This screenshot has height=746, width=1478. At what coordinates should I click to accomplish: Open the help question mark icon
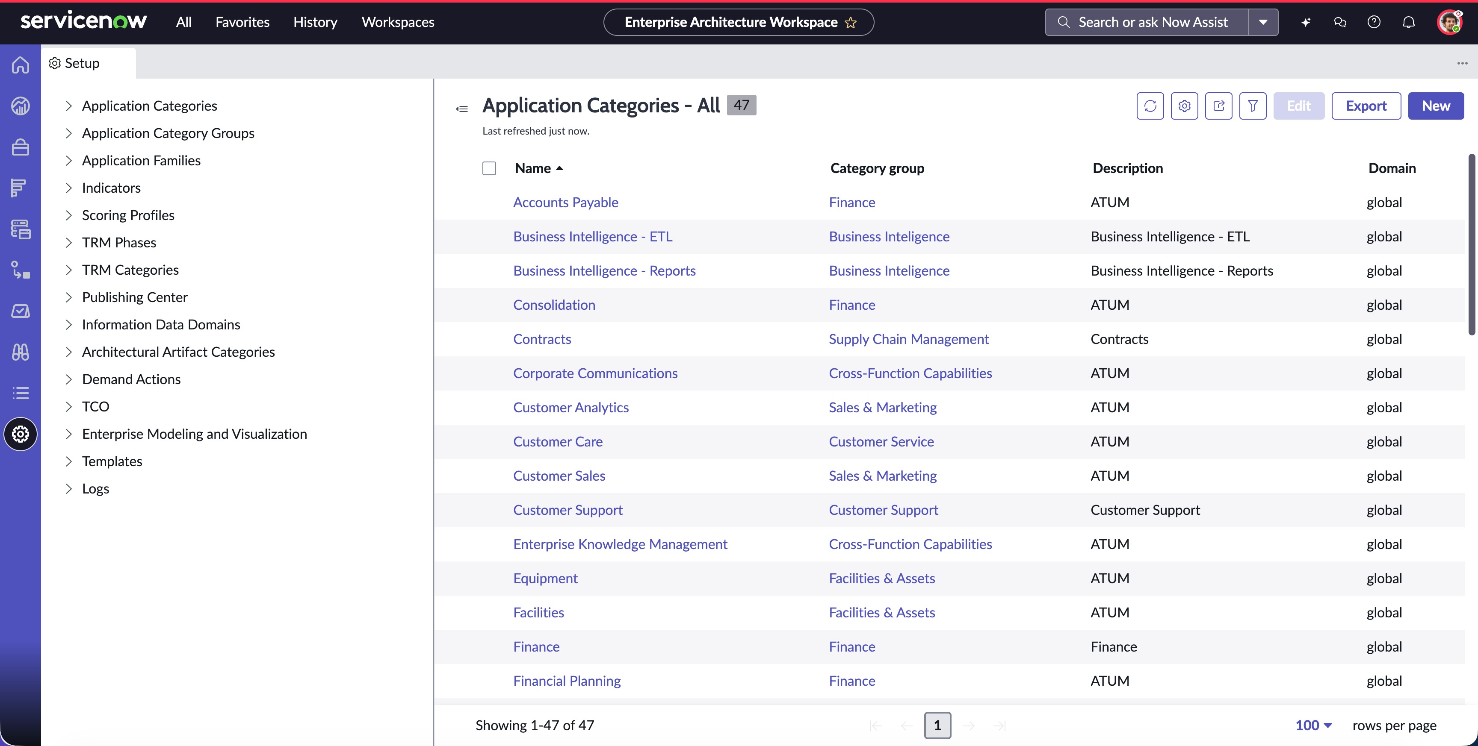(x=1374, y=22)
